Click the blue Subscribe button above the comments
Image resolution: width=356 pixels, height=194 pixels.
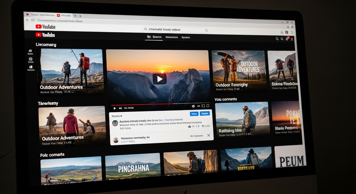coord(205,113)
